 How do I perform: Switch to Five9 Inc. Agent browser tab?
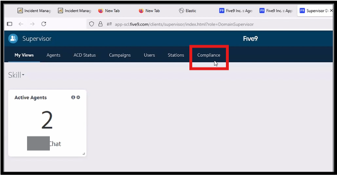pos(236,10)
